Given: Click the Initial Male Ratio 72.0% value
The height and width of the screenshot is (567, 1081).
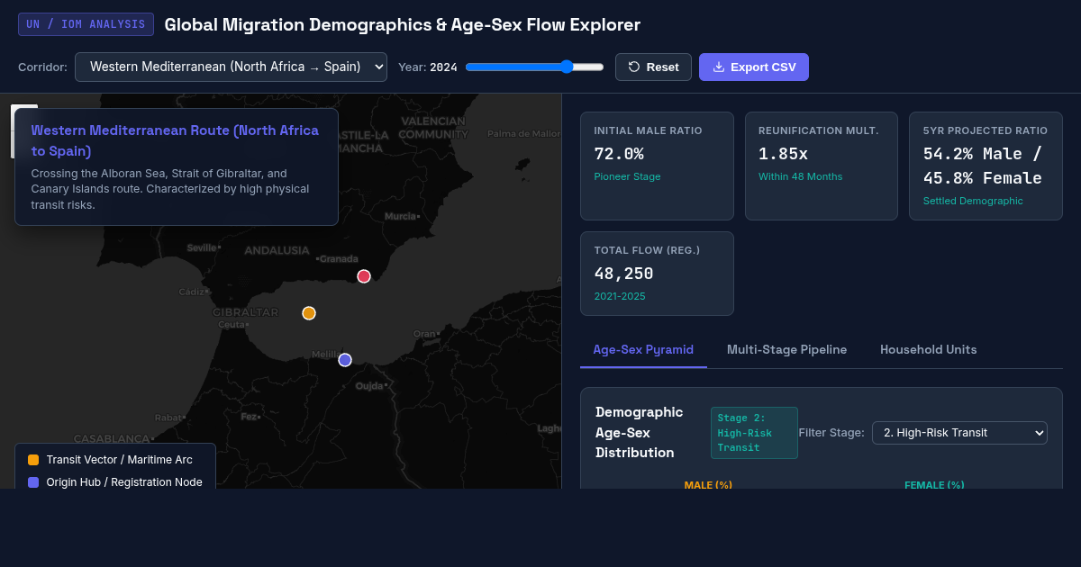Looking at the screenshot, I should [619, 154].
